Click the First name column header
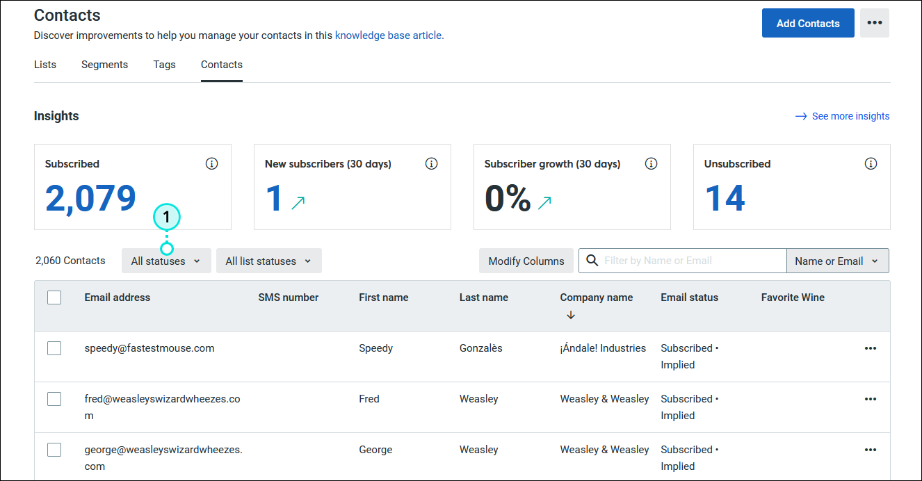The image size is (922, 481). click(x=384, y=297)
